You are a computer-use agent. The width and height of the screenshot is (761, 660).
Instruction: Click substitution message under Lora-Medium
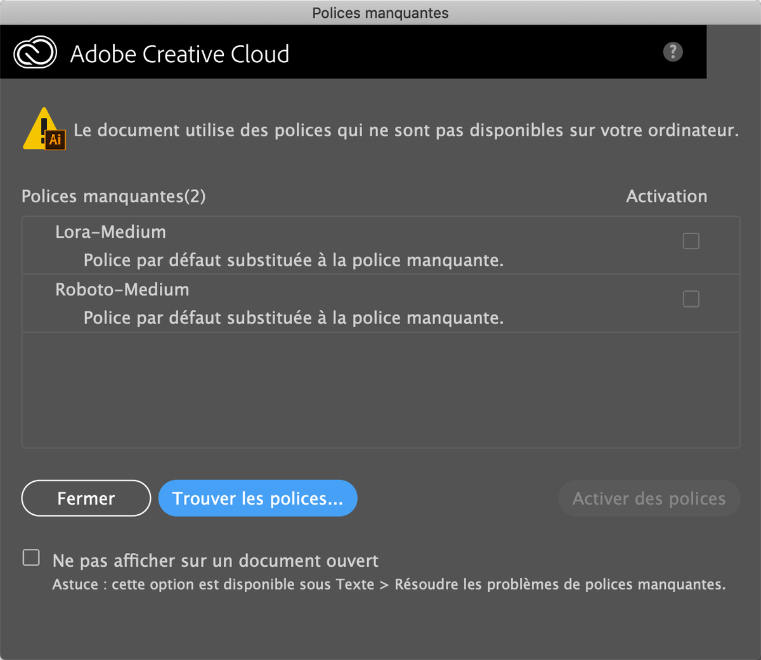click(294, 261)
